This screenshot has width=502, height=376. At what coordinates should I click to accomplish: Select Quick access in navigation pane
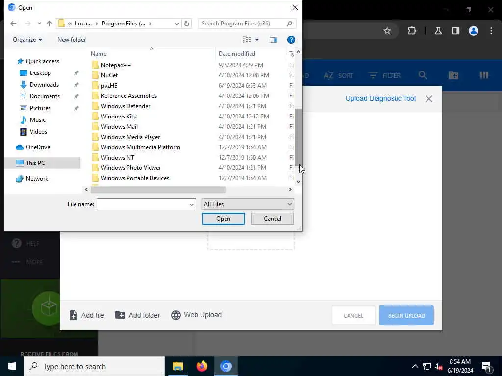click(42, 61)
